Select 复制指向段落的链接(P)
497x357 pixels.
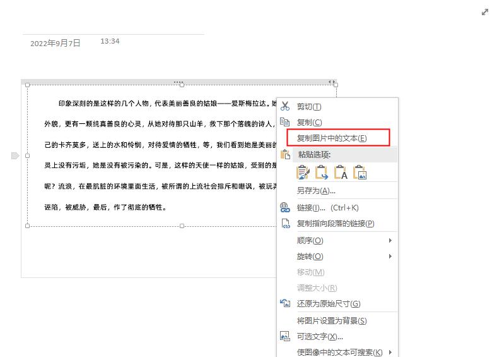click(x=337, y=224)
